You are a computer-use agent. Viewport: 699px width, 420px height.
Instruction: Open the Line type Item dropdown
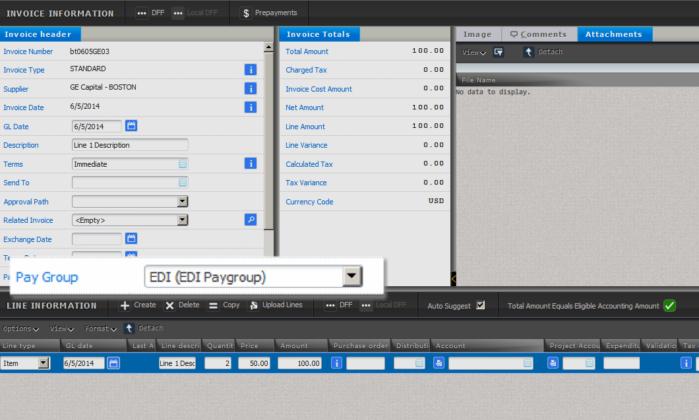(44, 363)
